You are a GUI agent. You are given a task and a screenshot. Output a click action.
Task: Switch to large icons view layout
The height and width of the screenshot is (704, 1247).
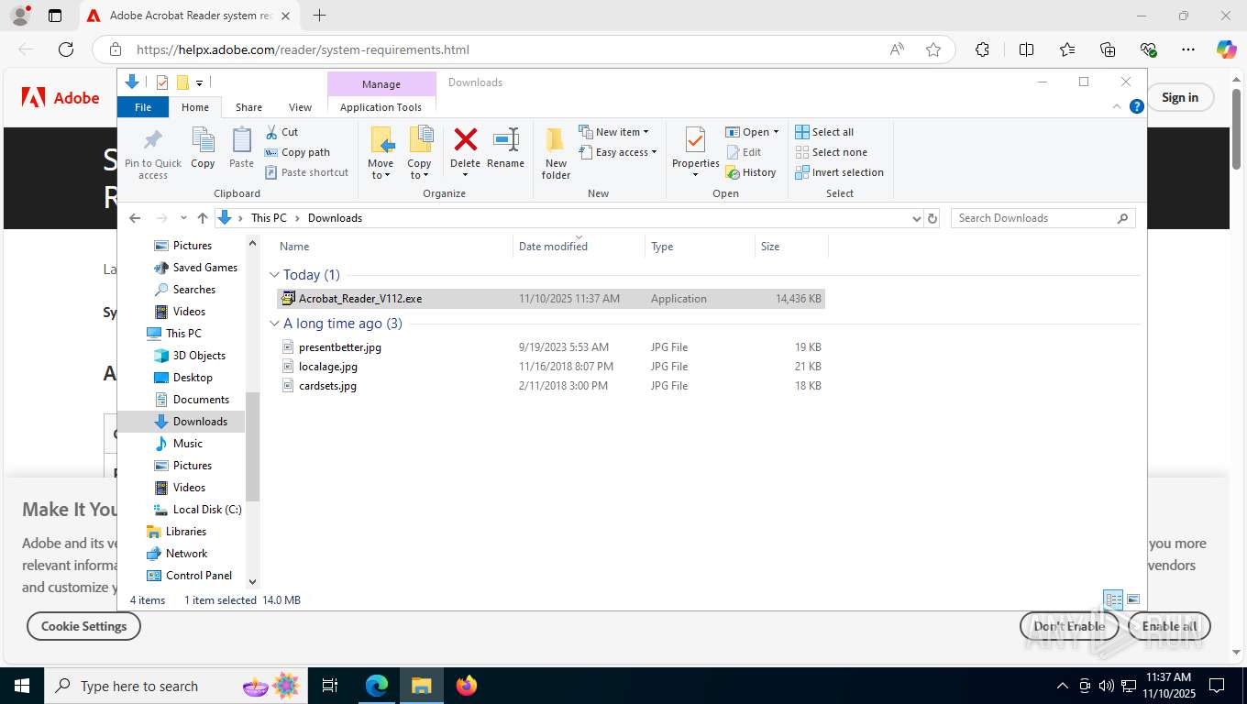[x=1133, y=600]
